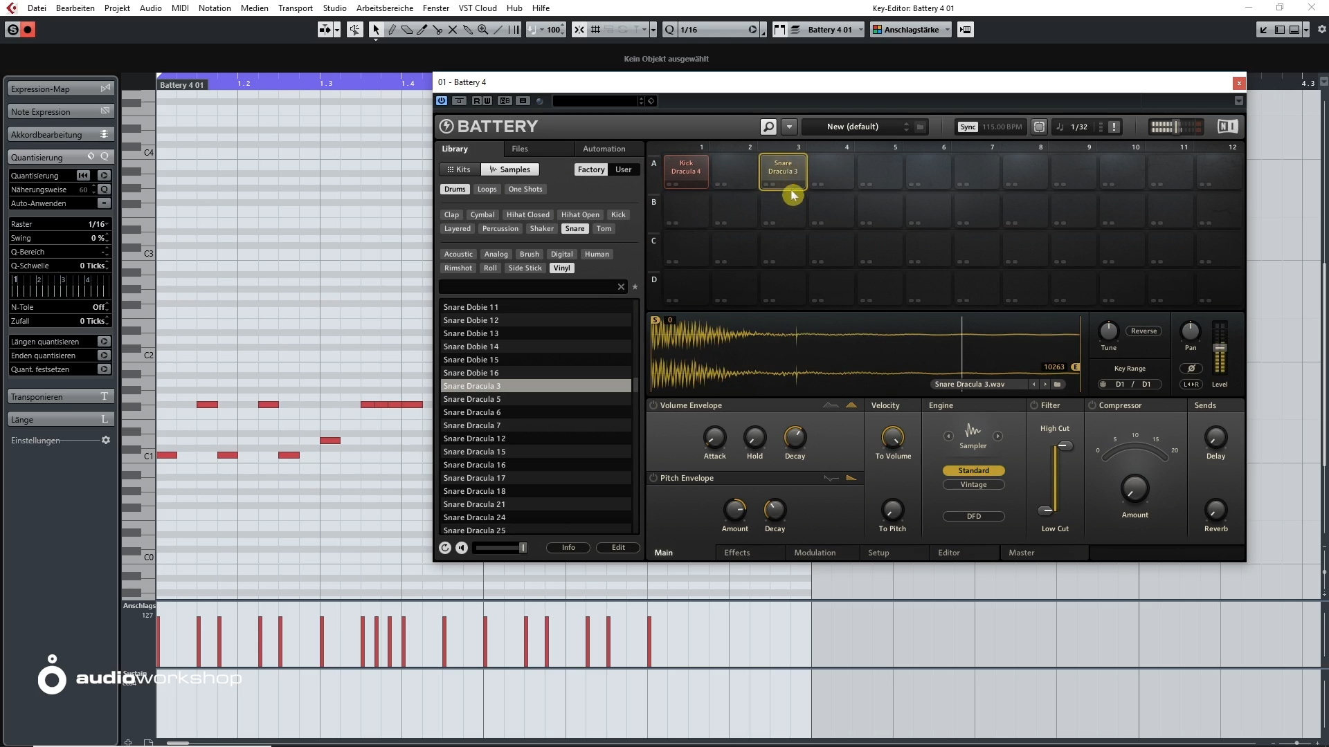Screen dimensions: 1329x747
Task: Adjust the cell Level fader
Action: [x=1219, y=347]
